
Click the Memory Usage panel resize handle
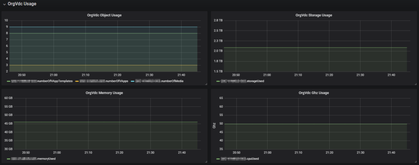(x=205, y=161)
